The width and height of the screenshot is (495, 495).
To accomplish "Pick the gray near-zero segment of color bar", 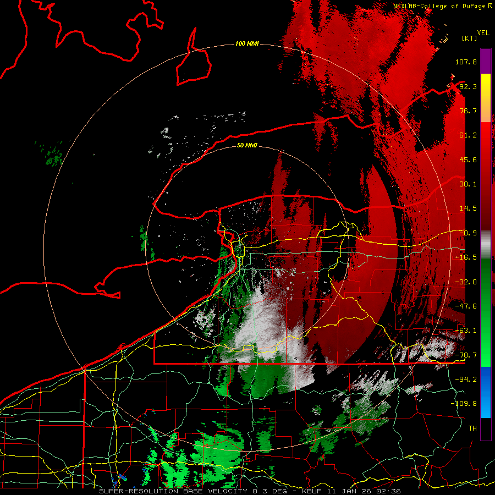I will pos(486,245).
